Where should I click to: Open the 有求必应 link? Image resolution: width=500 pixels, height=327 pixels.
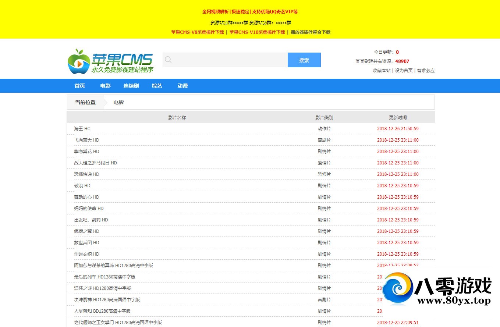coord(426,71)
